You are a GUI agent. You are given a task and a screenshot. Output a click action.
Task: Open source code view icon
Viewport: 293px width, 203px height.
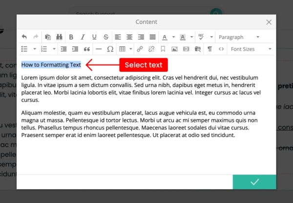coord(221,49)
